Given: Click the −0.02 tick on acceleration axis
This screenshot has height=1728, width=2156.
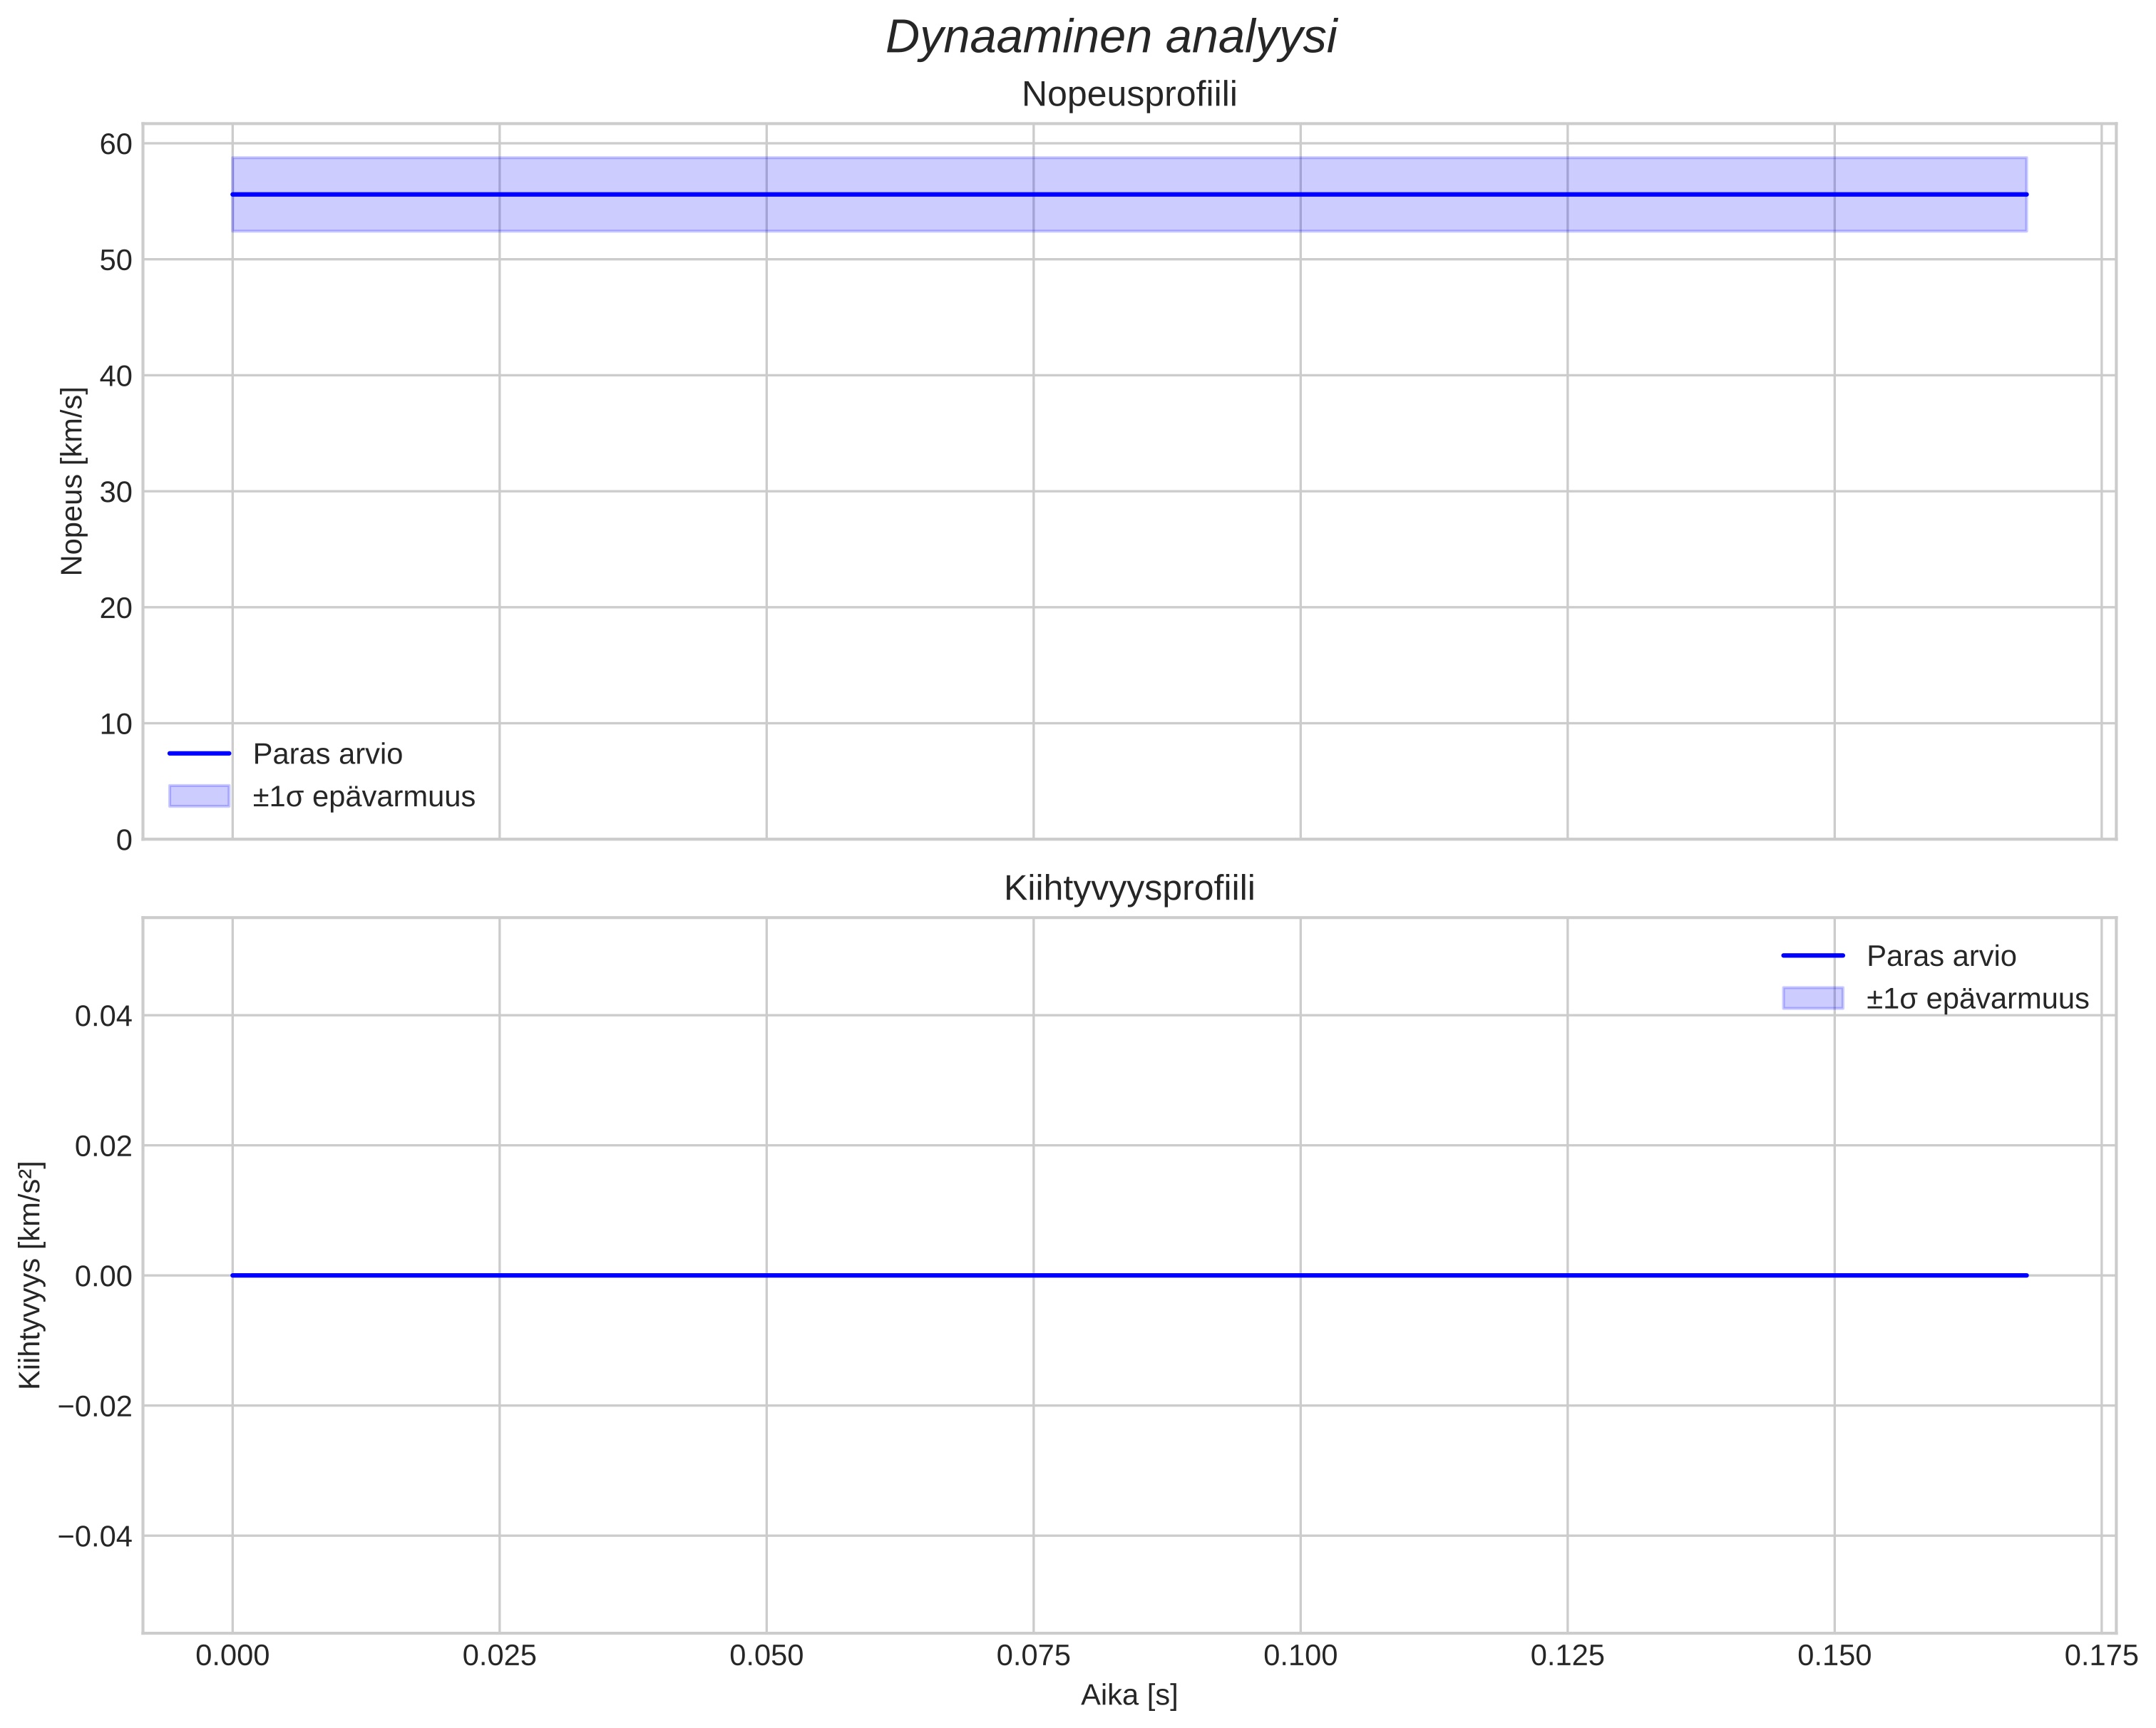Looking at the screenshot, I should (x=95, y=1406).
